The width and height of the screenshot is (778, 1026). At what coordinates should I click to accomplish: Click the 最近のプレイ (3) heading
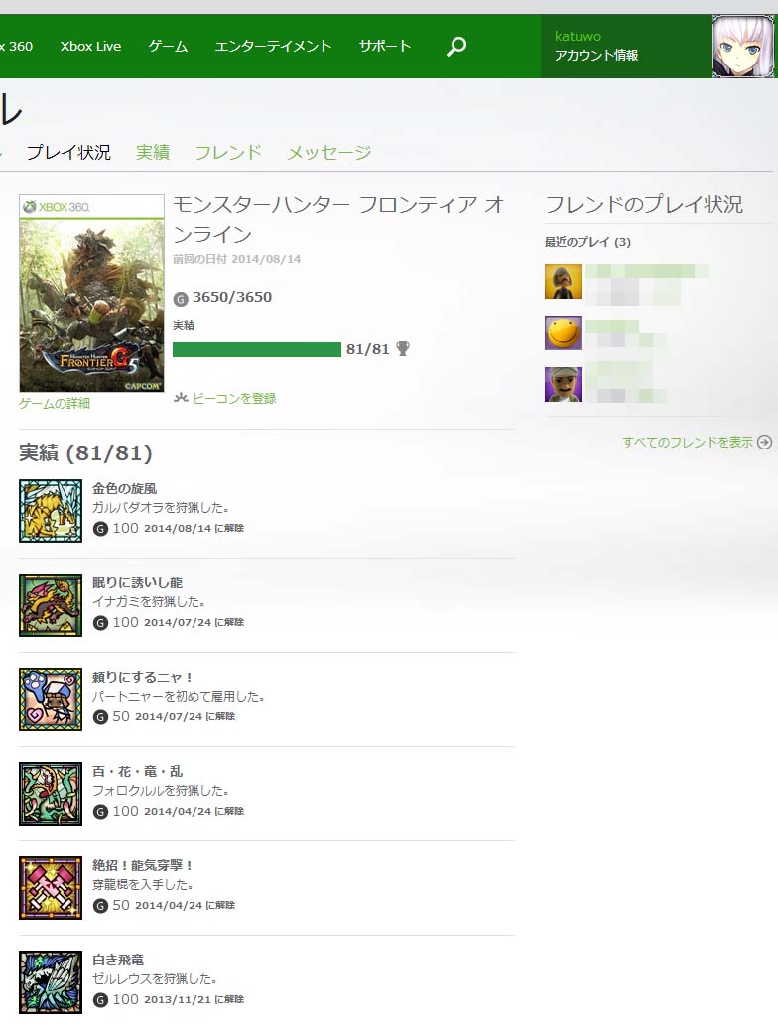pyautogui.click(x=587, y=242)
